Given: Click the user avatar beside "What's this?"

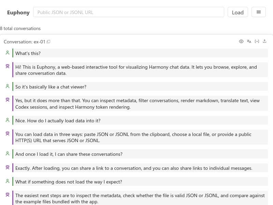Looking at the screenshot, I should pos(8,53).
